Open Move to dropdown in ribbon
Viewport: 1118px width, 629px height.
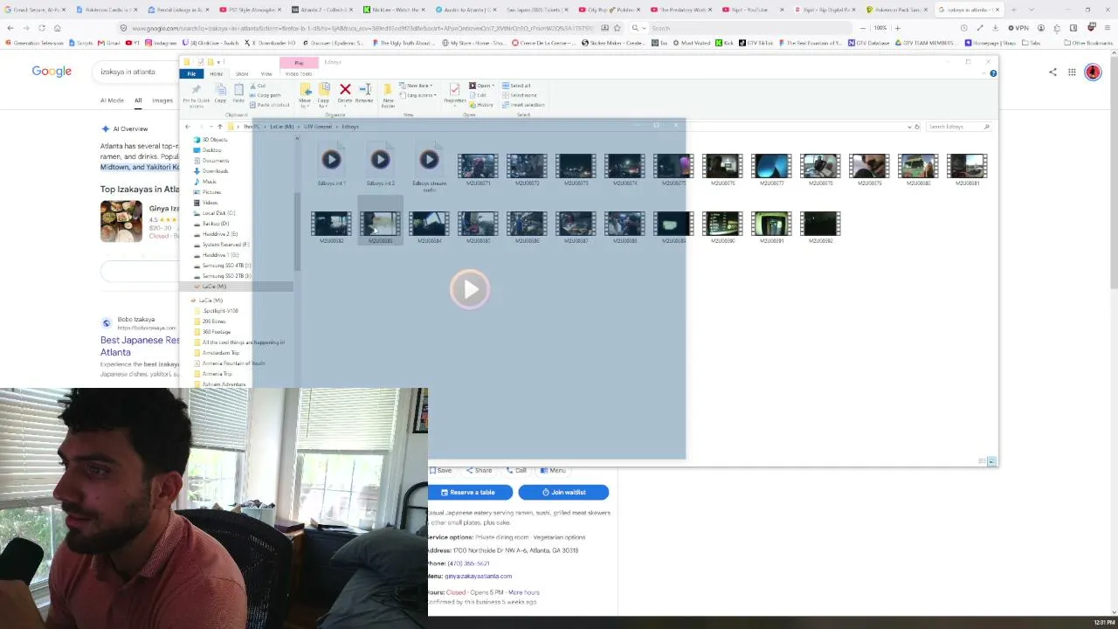click(305, 95)
